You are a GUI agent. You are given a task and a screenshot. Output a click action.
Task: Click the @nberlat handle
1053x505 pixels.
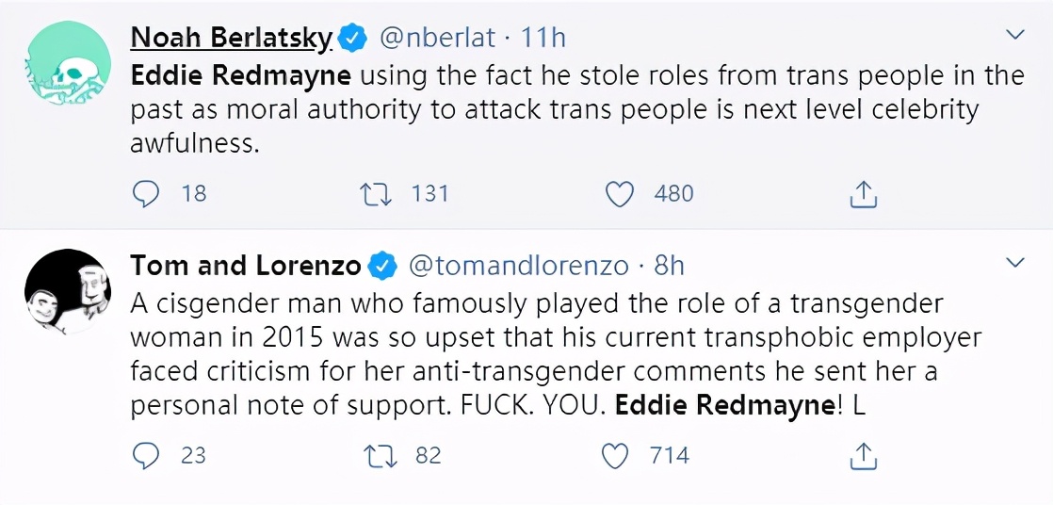click(437, 39)
